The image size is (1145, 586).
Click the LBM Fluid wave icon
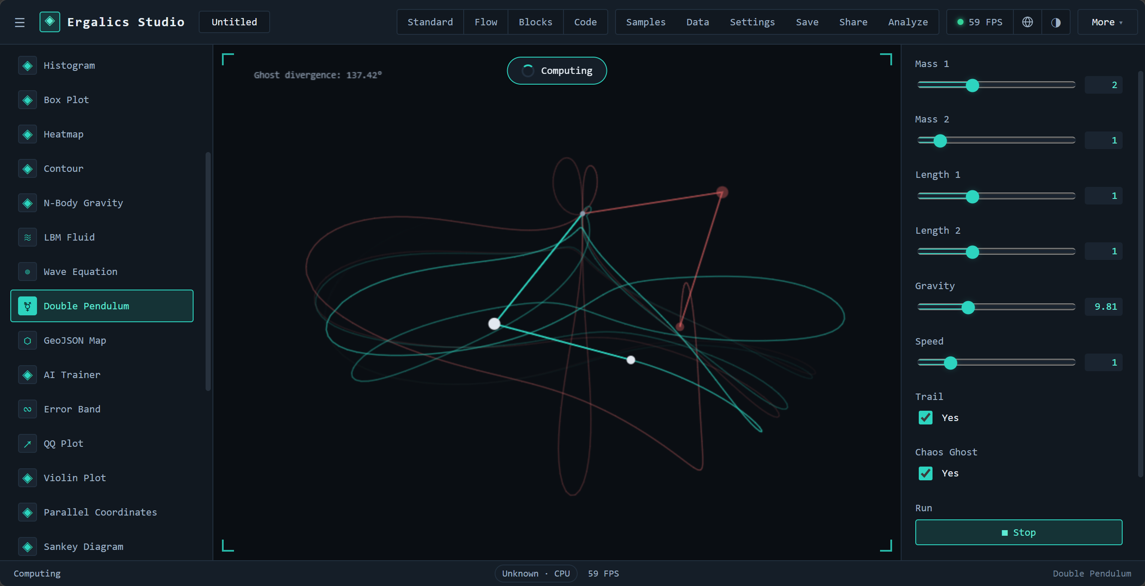[x=28, y=238]
